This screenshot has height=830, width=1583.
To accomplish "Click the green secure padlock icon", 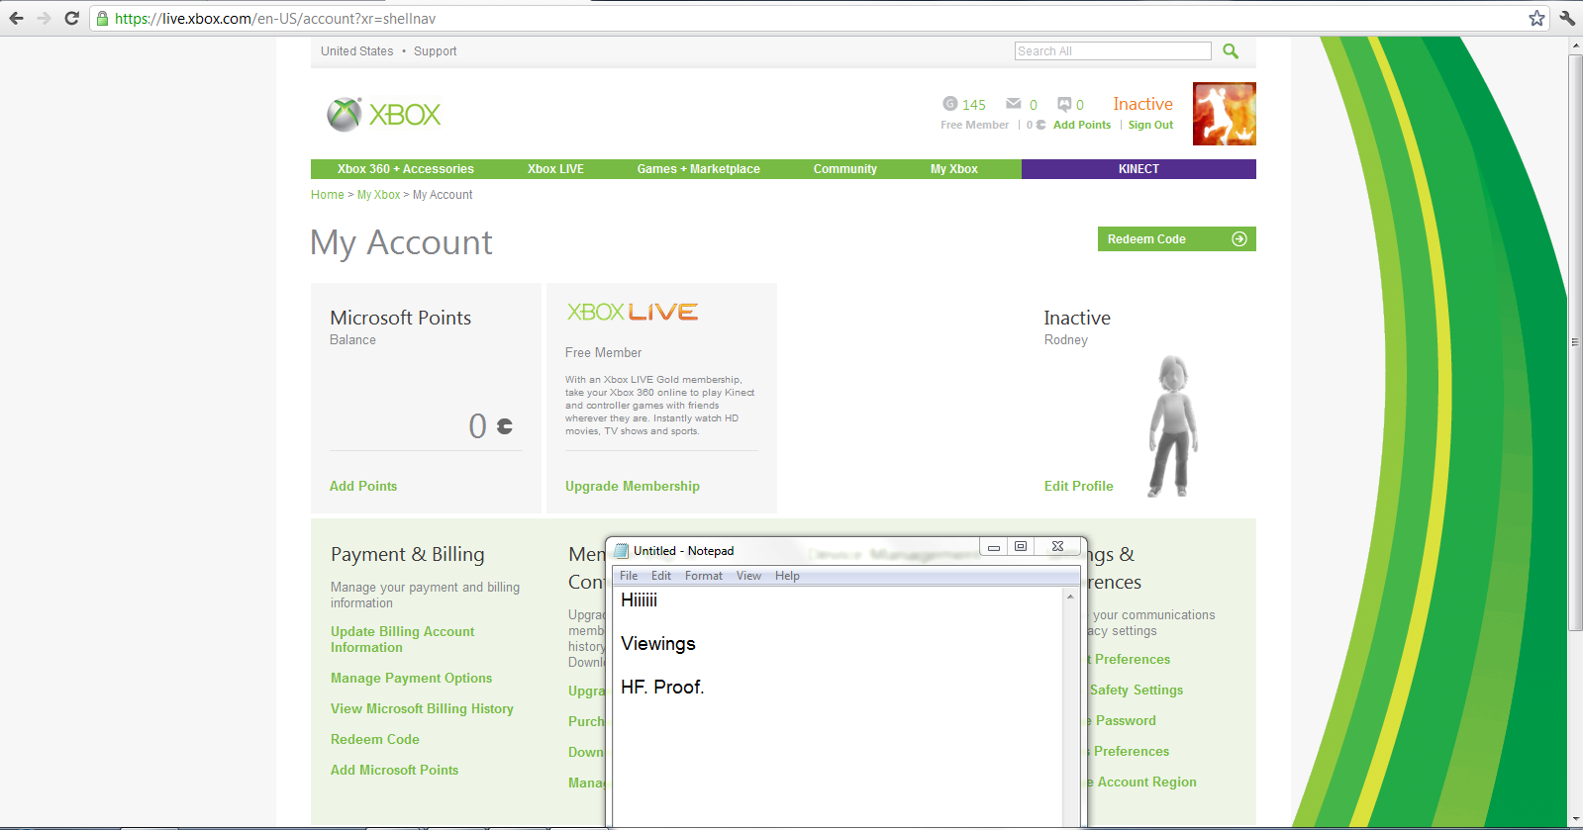I will (102, 19).
